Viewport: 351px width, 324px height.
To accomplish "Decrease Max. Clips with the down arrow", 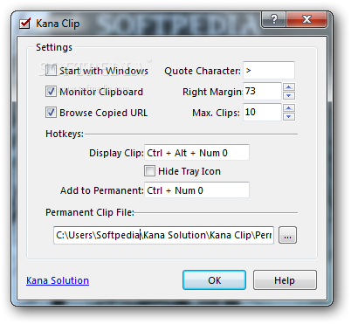I will 289,116.
